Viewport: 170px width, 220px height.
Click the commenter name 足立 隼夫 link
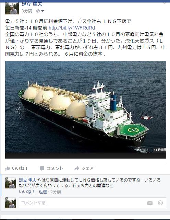point(28,180)
